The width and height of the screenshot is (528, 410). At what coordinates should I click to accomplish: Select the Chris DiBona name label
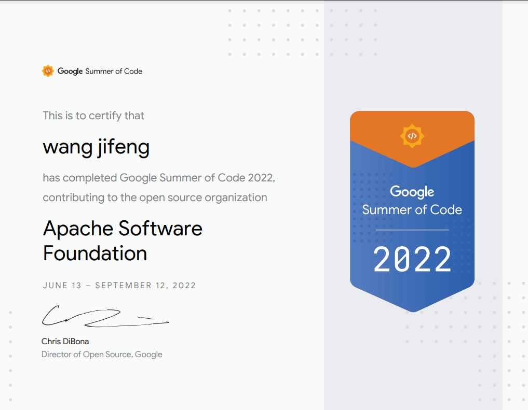[64, 341]
